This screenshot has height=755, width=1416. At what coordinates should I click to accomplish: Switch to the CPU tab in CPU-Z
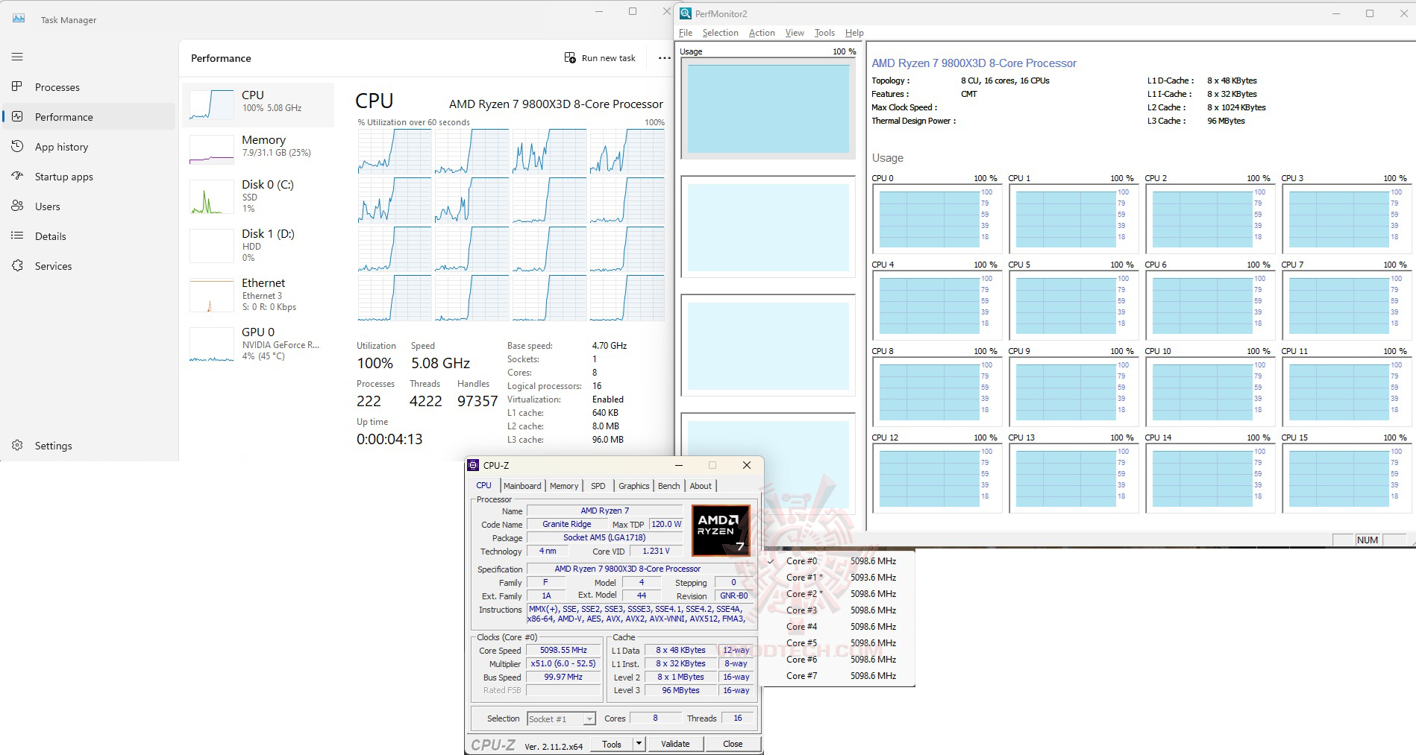click(x=484, y=486)
